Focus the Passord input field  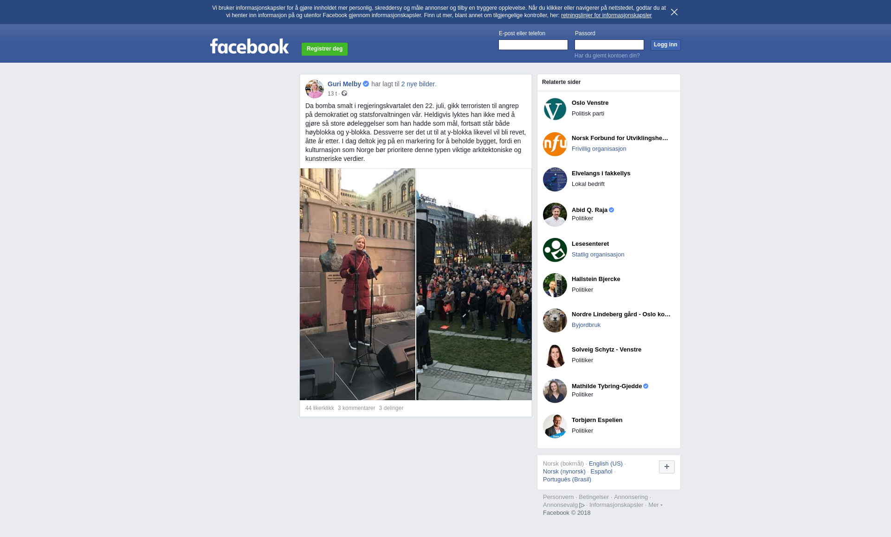[x=609, y=45]
